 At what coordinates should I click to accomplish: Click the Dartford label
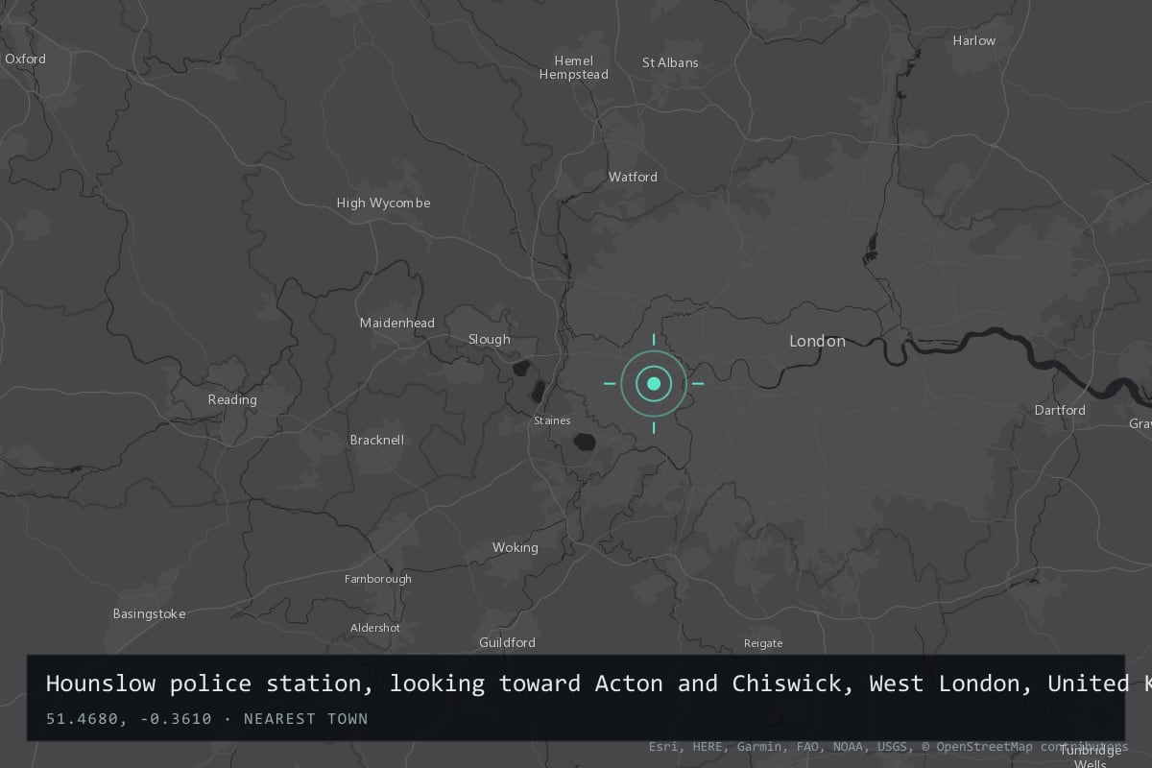point(1060,410)
